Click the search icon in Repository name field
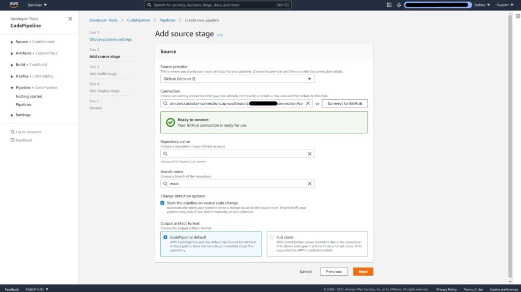This screenshot has width=521, height=292. pyautogui.click(x=165, y=154)
